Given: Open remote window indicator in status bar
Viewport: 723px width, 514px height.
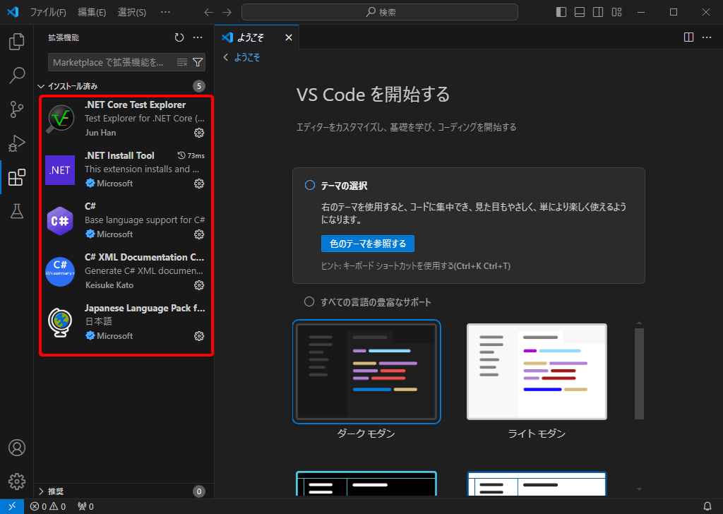Looking at the screenshot, I should click(x=12, y=506).
